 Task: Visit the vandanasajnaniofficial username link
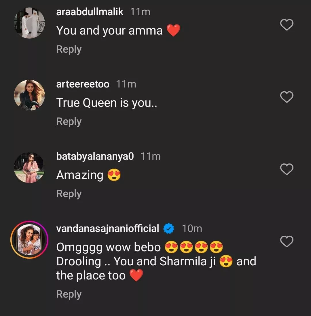[x=107, y=229]
